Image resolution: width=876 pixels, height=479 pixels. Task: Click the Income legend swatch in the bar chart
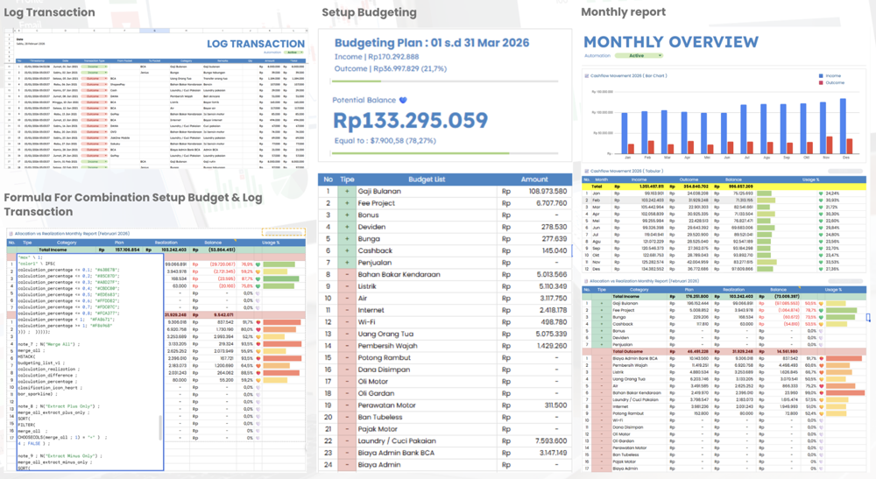tap(821, 76)
